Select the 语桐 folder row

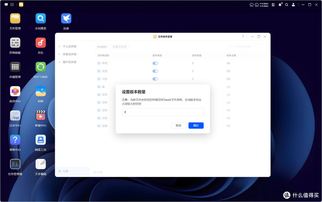point(180,126)
